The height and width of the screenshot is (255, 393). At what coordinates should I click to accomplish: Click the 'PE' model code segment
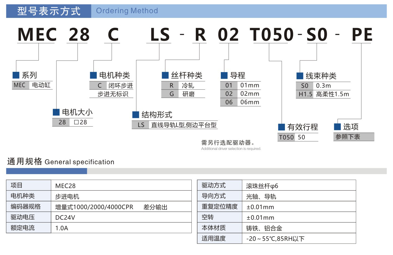(x=362, y=35)
